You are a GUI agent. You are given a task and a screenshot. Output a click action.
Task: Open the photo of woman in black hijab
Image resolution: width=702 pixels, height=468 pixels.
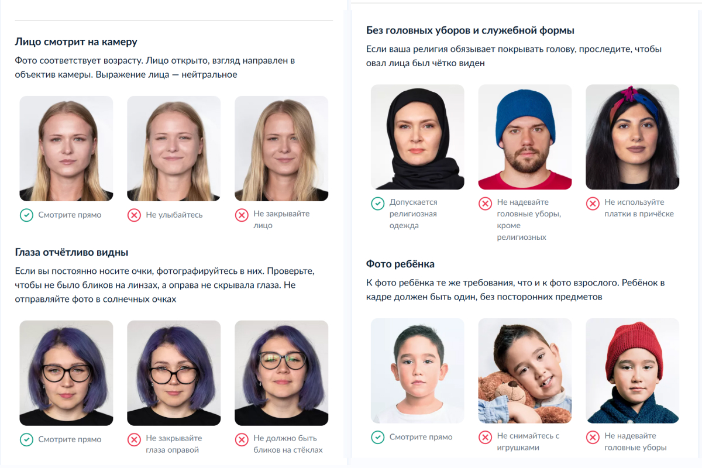point(417,137)
